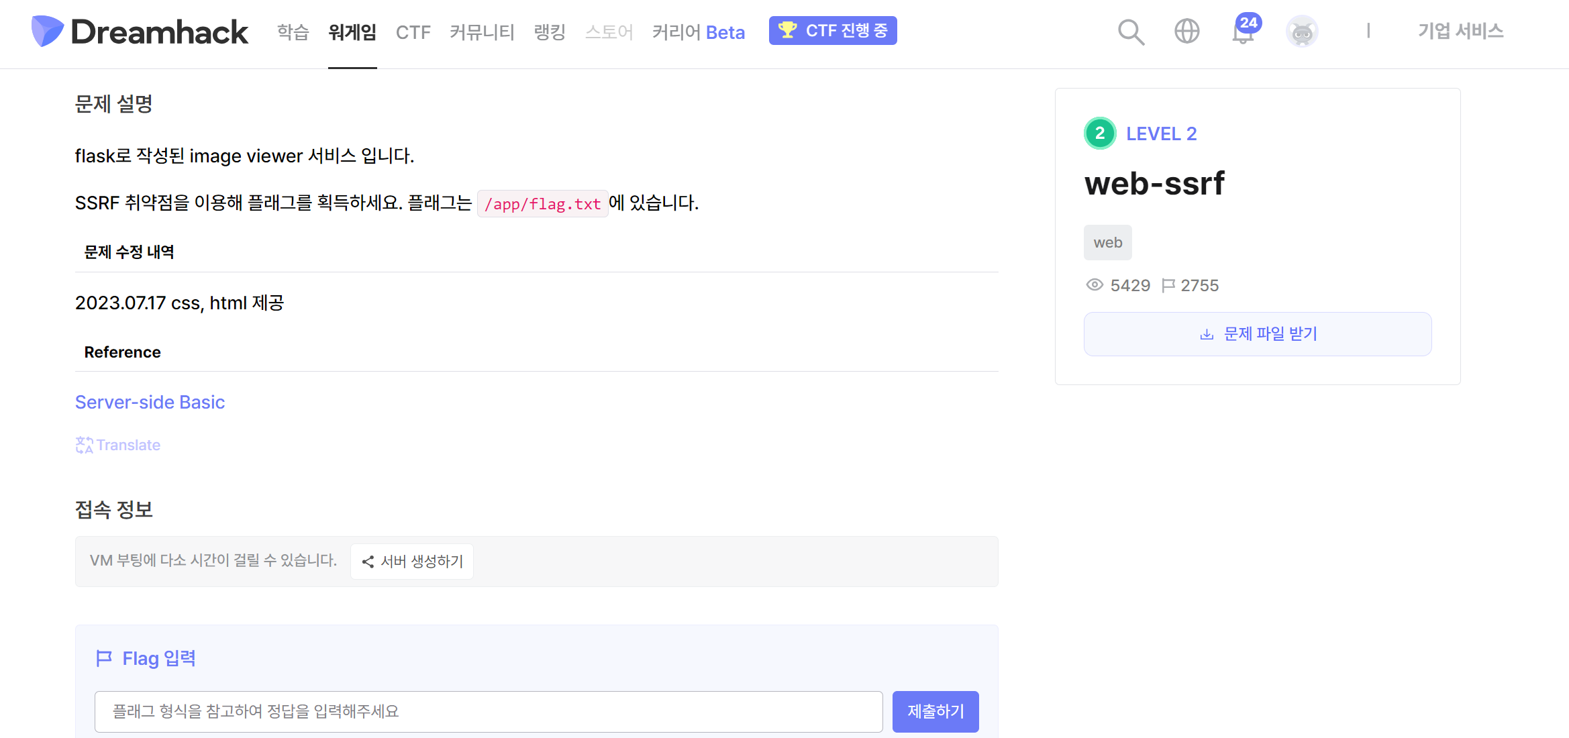Open 커리어 Beta menu

pos(699,32)
